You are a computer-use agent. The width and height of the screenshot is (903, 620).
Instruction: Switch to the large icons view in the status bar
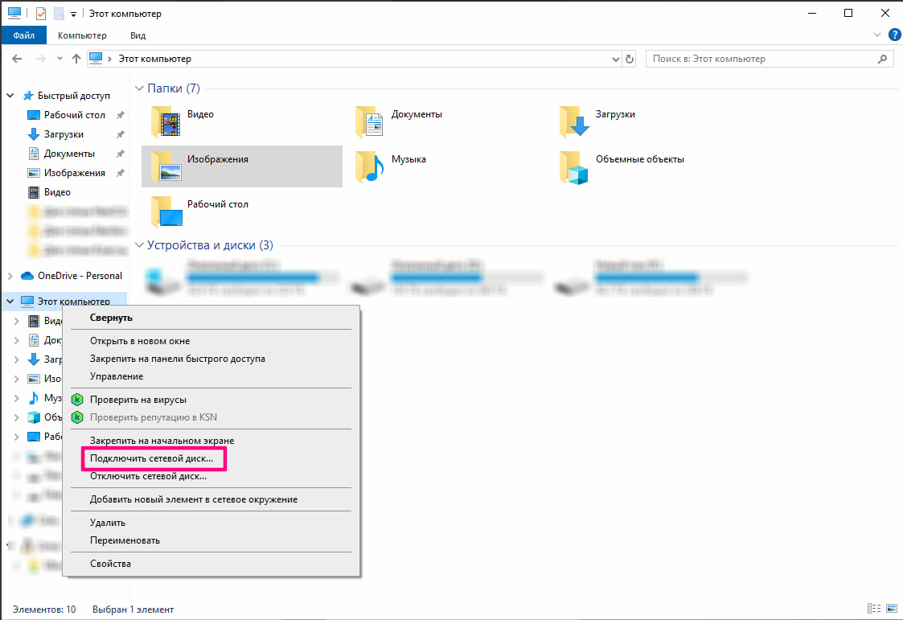pyautogui.click(x=892, y=609)
